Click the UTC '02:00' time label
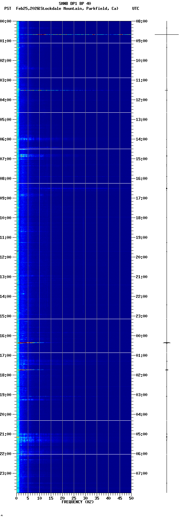 (142, 375)
